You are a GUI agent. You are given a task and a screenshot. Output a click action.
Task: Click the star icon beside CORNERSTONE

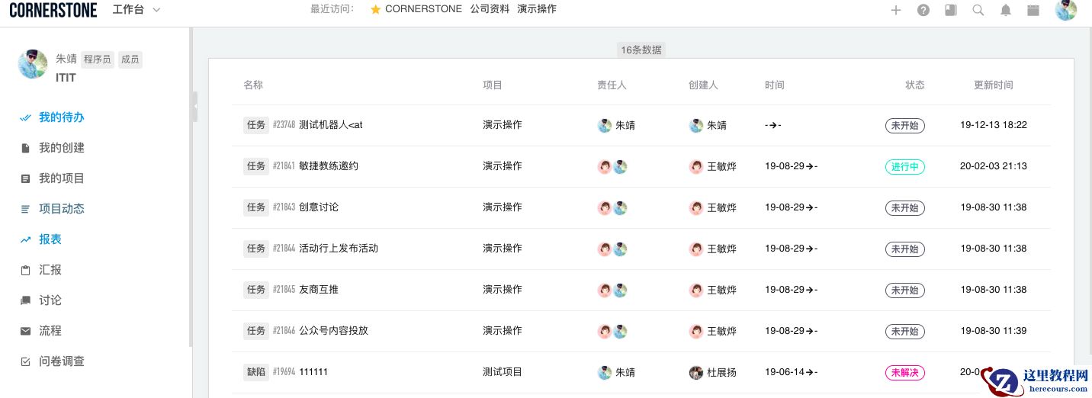click(375, 9)
